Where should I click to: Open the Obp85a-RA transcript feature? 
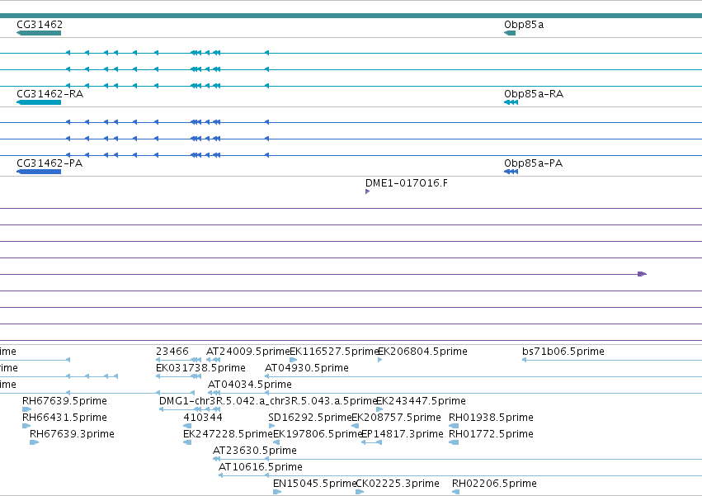[x=511, y=102]
